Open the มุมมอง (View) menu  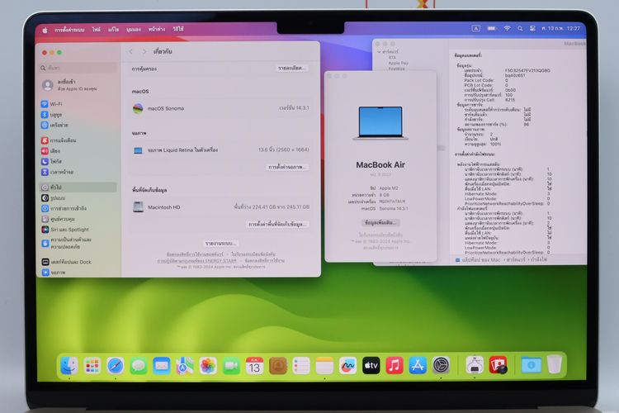(134, 30)
